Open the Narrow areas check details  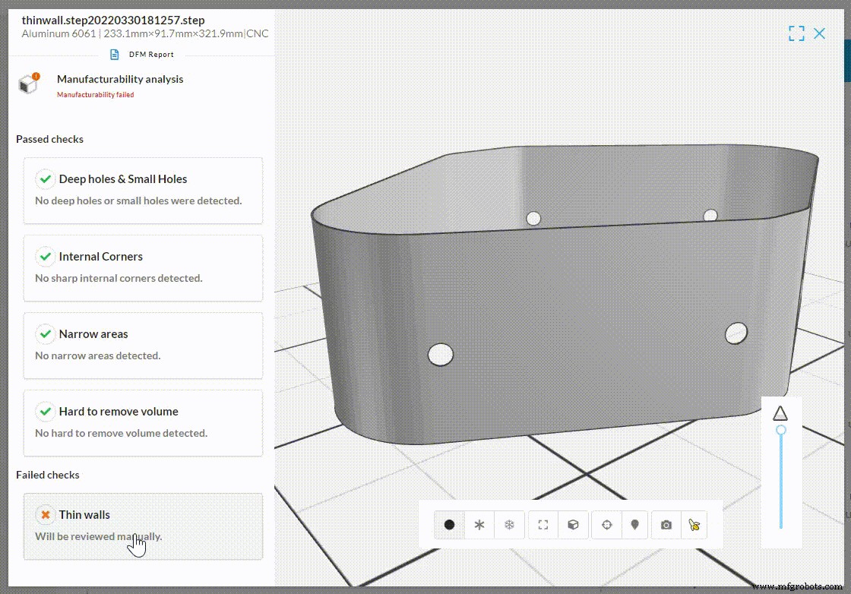point(143,345)
